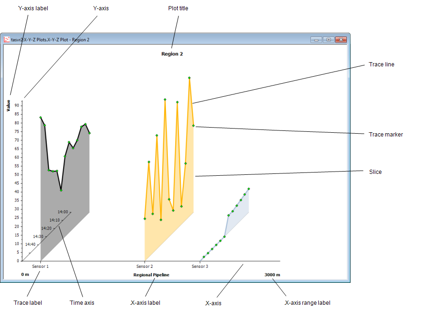
Task: Click the 'X-axis range label' callout box
Action: click(x=320, y=308)
